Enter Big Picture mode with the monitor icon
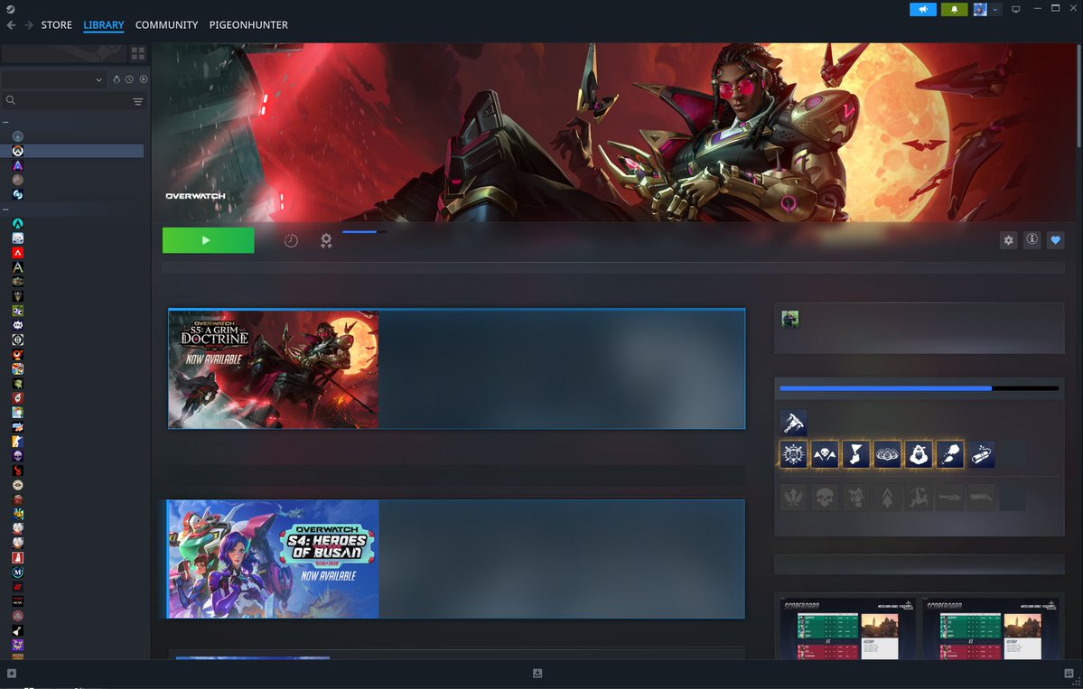 (1015, 10)
